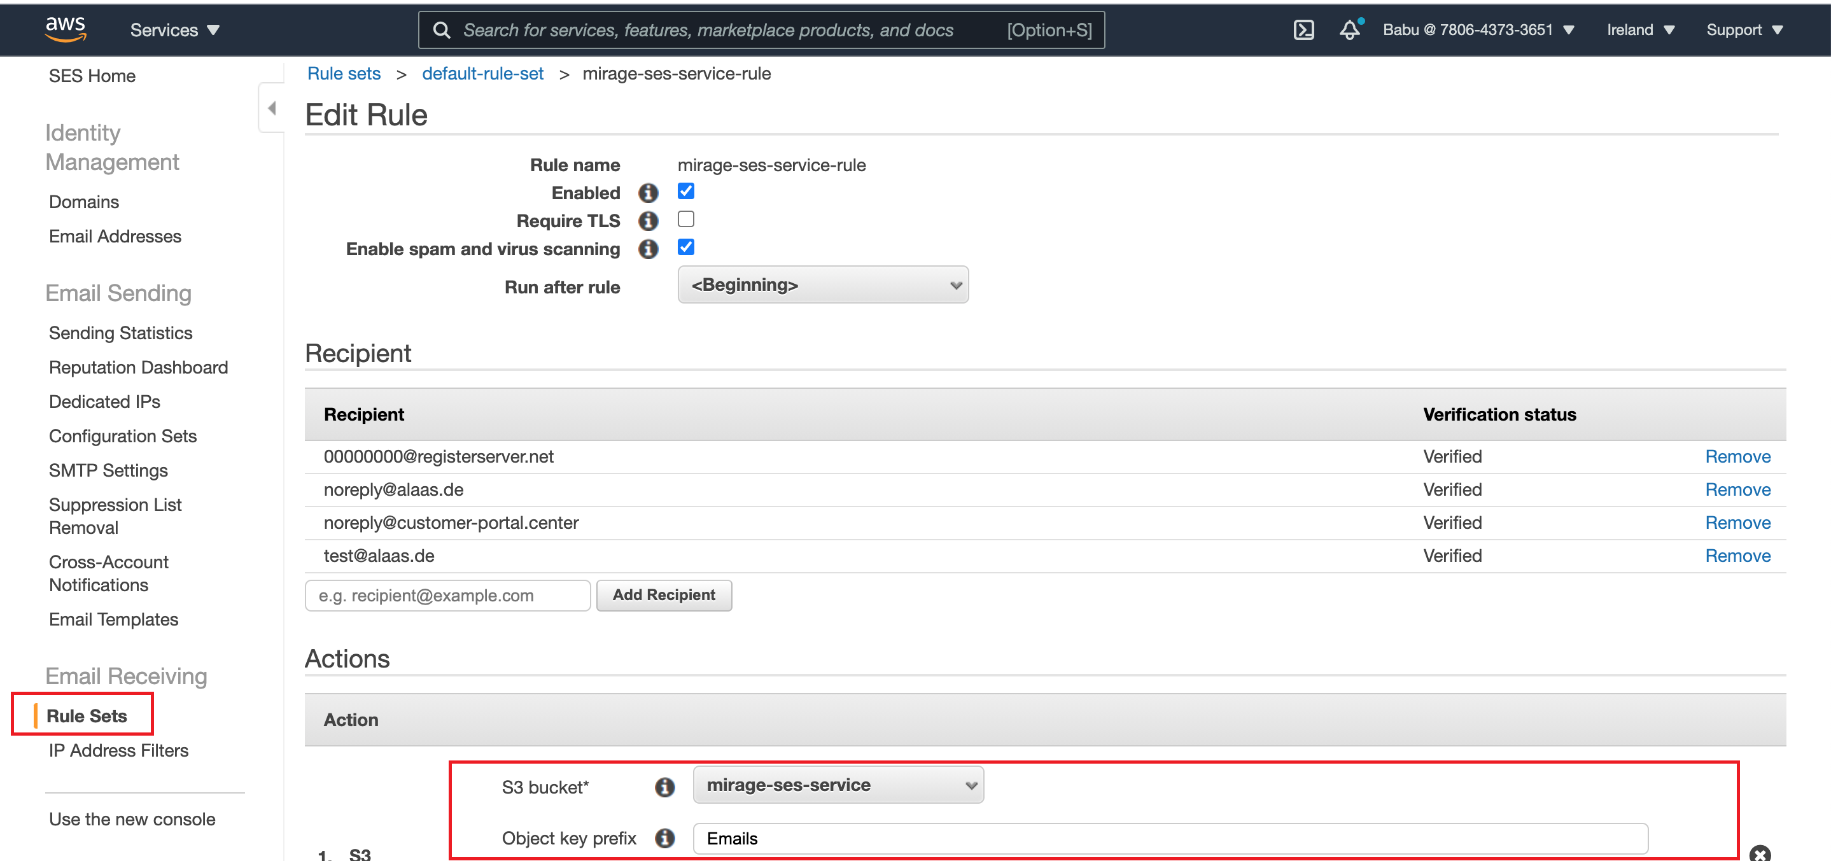The image size is (1831, 861).
Task: Focus the AWS services search box
Action: click(x=761, y=30)
